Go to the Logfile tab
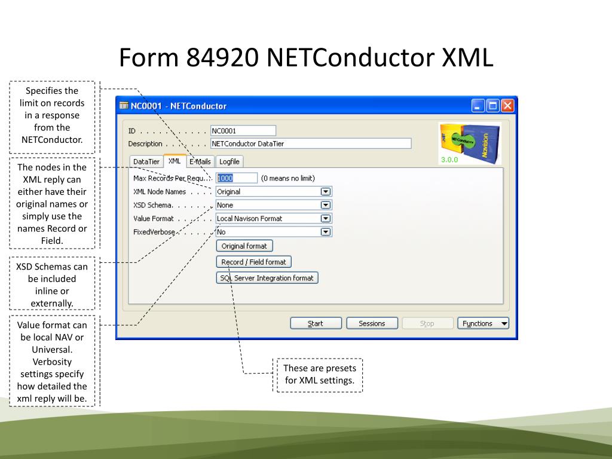This screenshot has height=459, width=612. tap(229, 161)
